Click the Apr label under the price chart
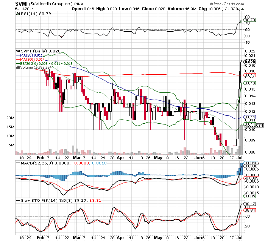 (x=120, y=158)
